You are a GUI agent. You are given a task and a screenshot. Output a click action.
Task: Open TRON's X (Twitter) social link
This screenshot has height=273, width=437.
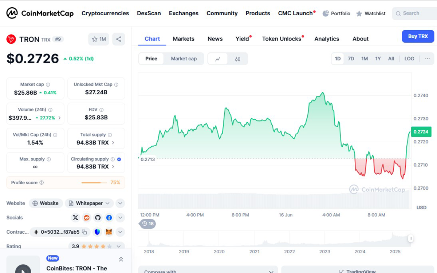click(75, 218)
